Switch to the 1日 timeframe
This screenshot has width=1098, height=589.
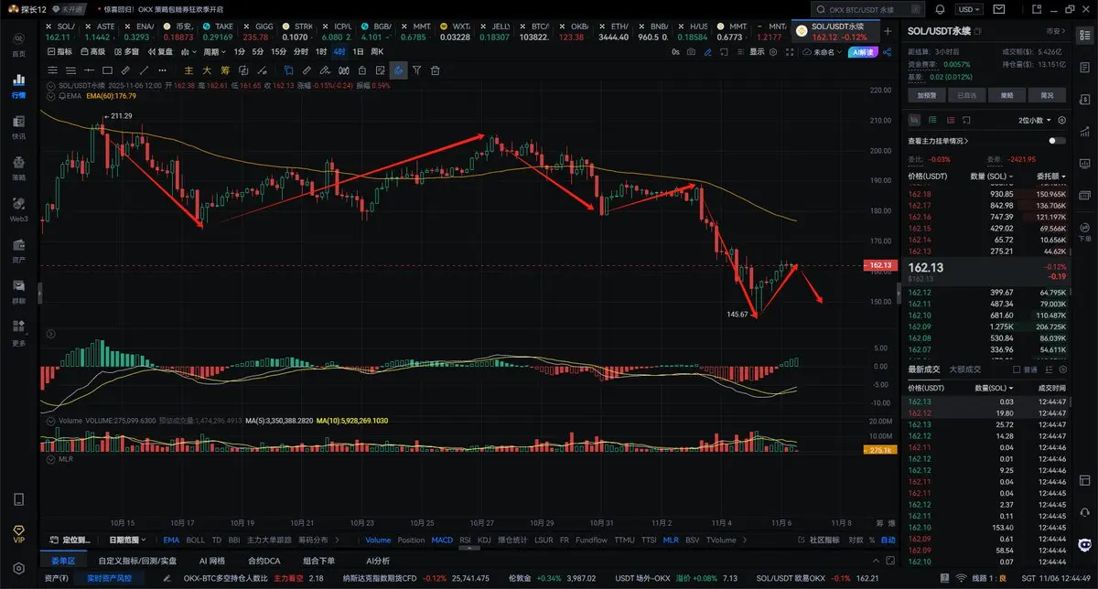(358, 52)
